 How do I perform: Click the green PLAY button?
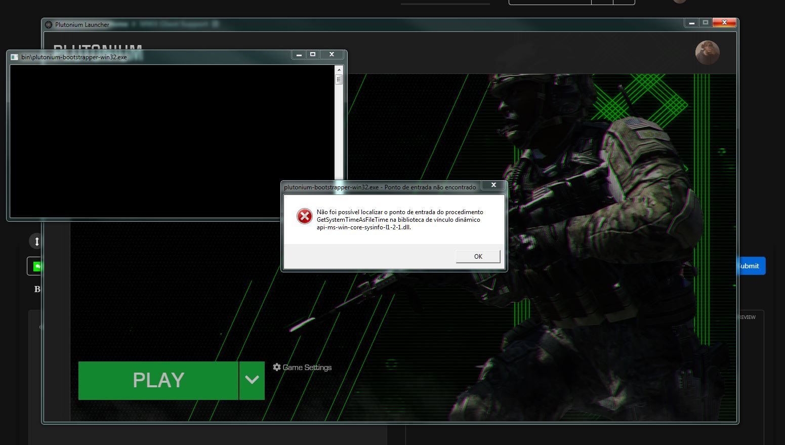tap(158, 381)
